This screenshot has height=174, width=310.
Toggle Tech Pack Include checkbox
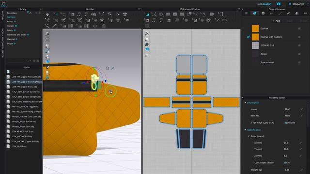pos(285,123)
